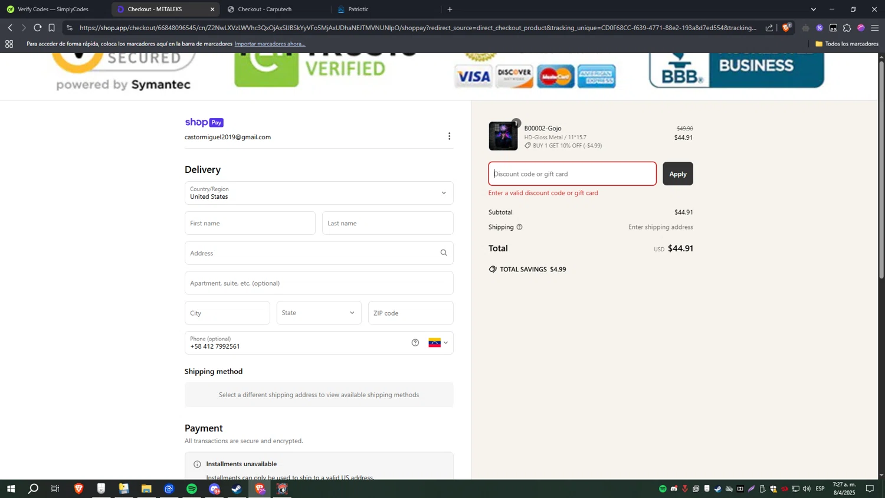Click Discount code or gift card field
The width and height of the screenshot is (885, 498).
pos(572,174)
